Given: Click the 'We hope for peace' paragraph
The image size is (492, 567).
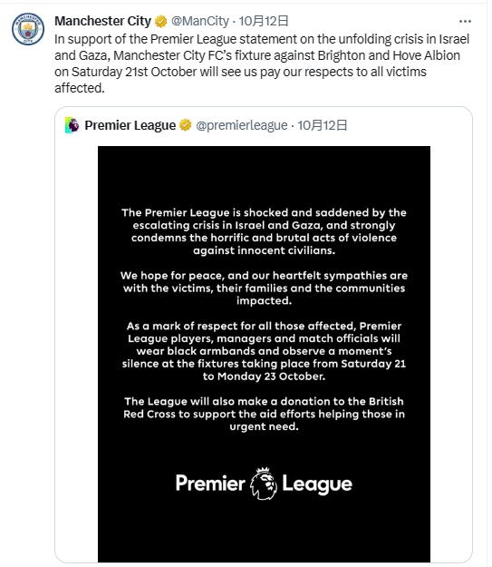Looking at the screenshot, I should [264, 288].
